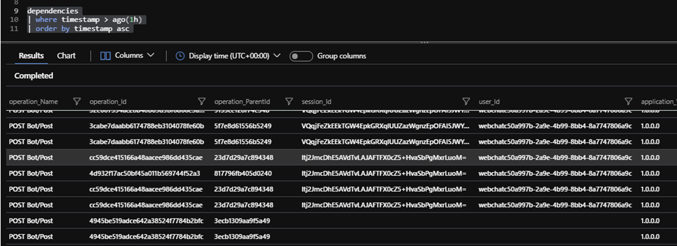Click line number 10 in editor gutter
Image resolution: width=677 pixels, height=246 pixels.
[14, 20]
